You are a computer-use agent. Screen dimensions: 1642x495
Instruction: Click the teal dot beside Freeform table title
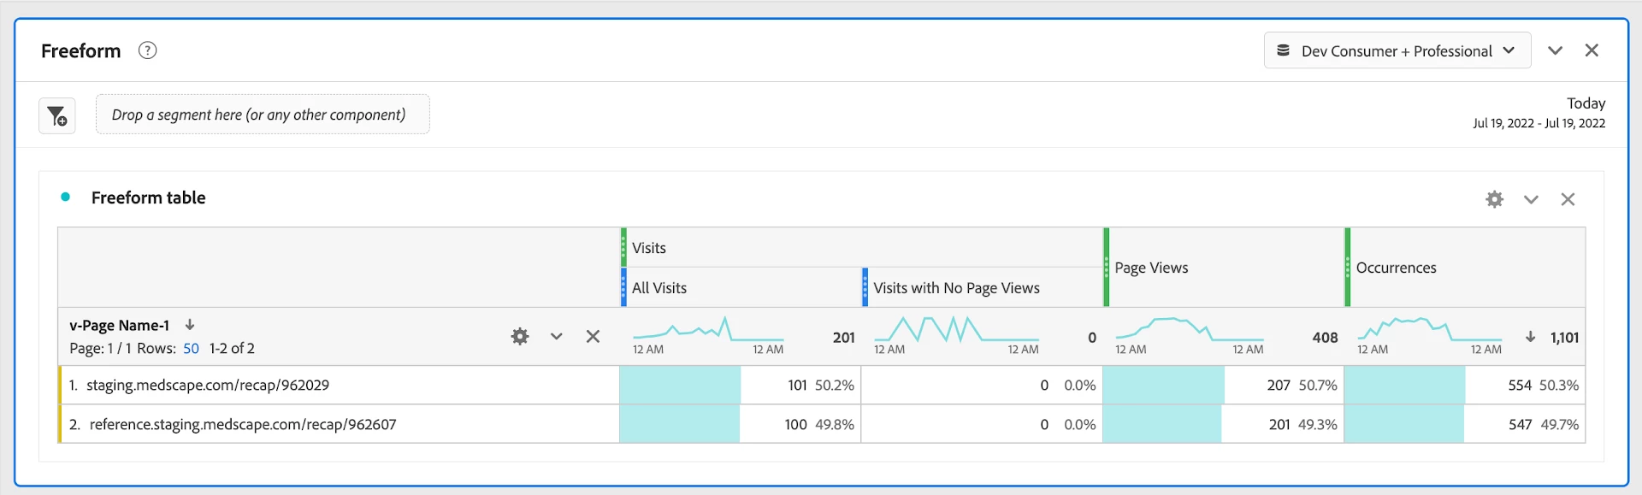point(65,197)
